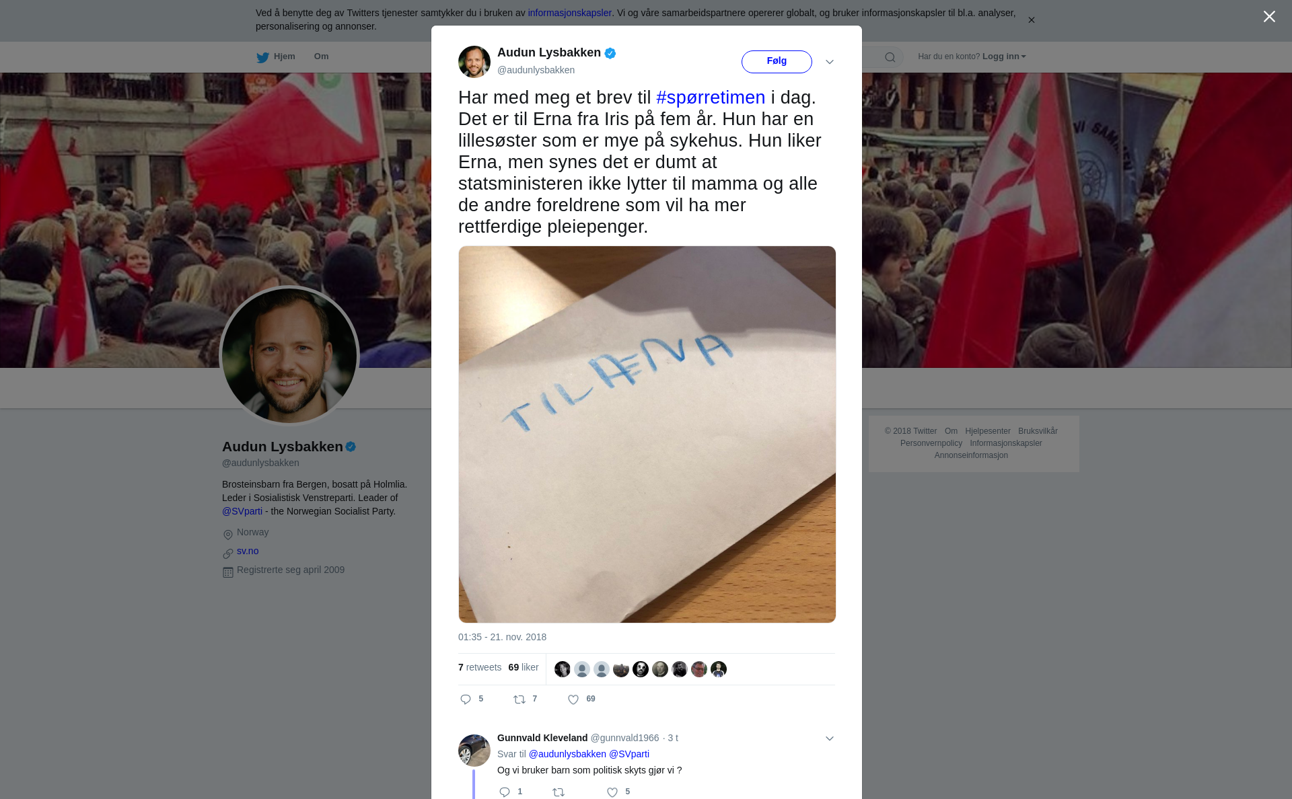Image resolution: width=1292 pixels, height=799 pixels.
Task: Click the search magnifier icon
Action: 890,57
